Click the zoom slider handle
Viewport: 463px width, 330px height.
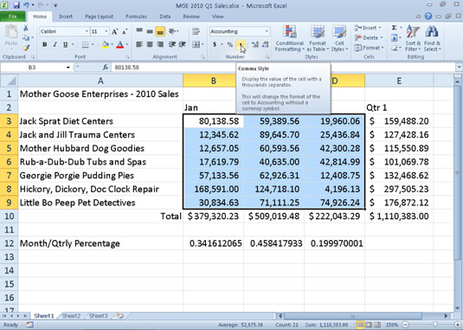click(x=435, y=325)
